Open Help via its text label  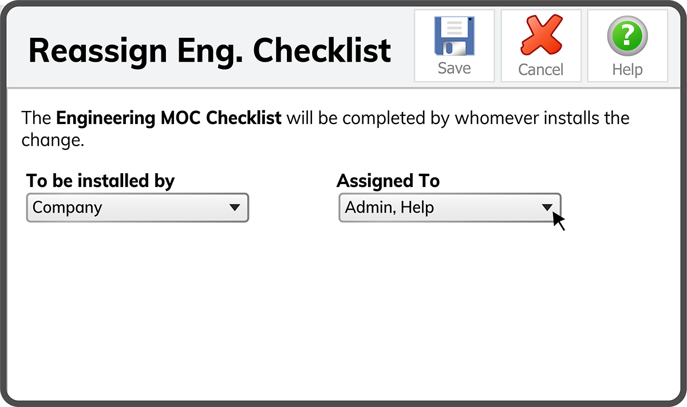[x=627, y=70]
